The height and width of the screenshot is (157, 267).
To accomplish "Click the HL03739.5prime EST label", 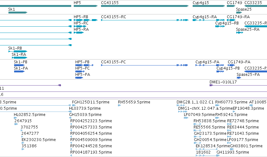I will point(85,108).
